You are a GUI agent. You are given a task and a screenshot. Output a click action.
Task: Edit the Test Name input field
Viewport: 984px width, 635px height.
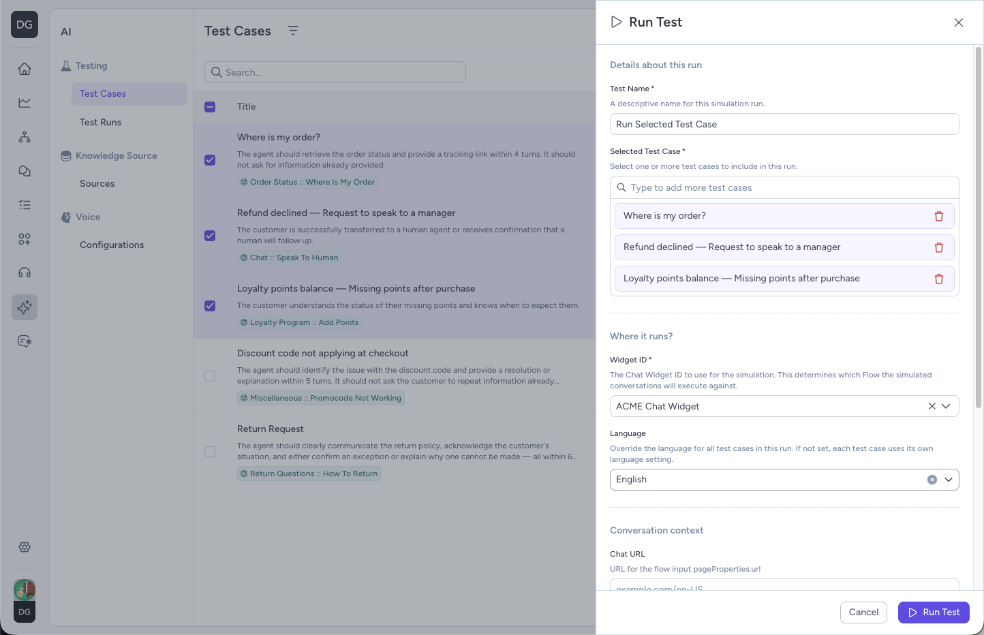(784, 124)
